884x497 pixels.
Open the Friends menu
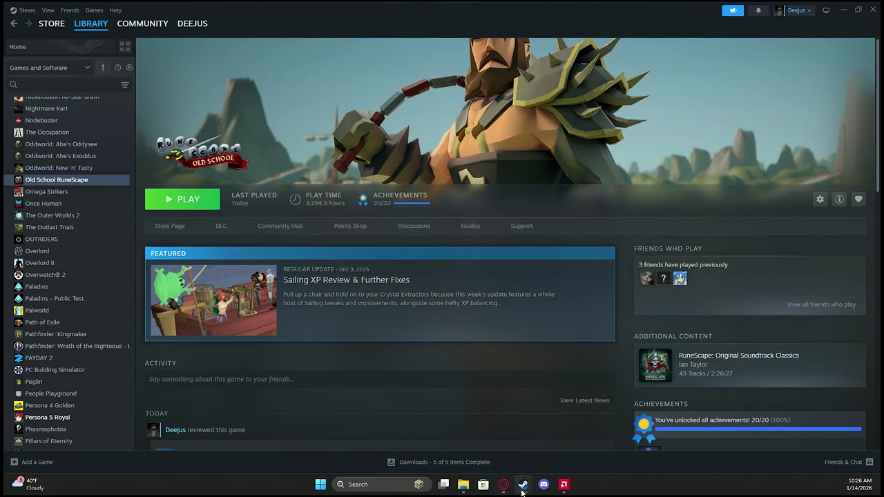70,10
